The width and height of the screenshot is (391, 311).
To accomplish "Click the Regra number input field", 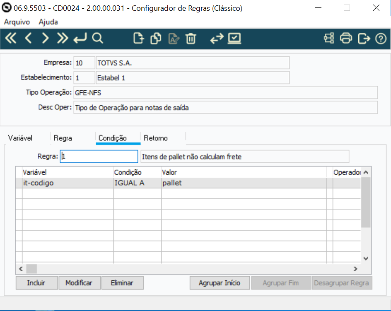I will (x=99, y=157).
